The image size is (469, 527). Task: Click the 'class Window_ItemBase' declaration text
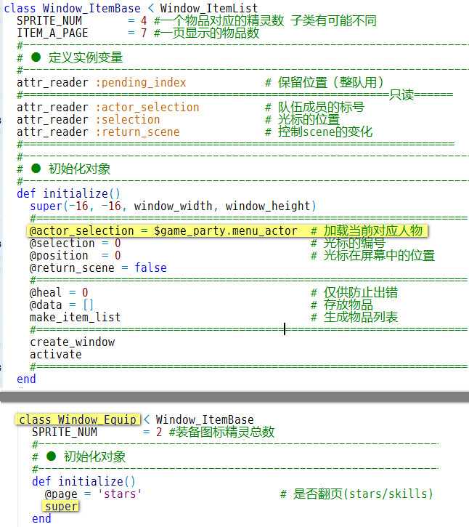click(x=72, y=8)
